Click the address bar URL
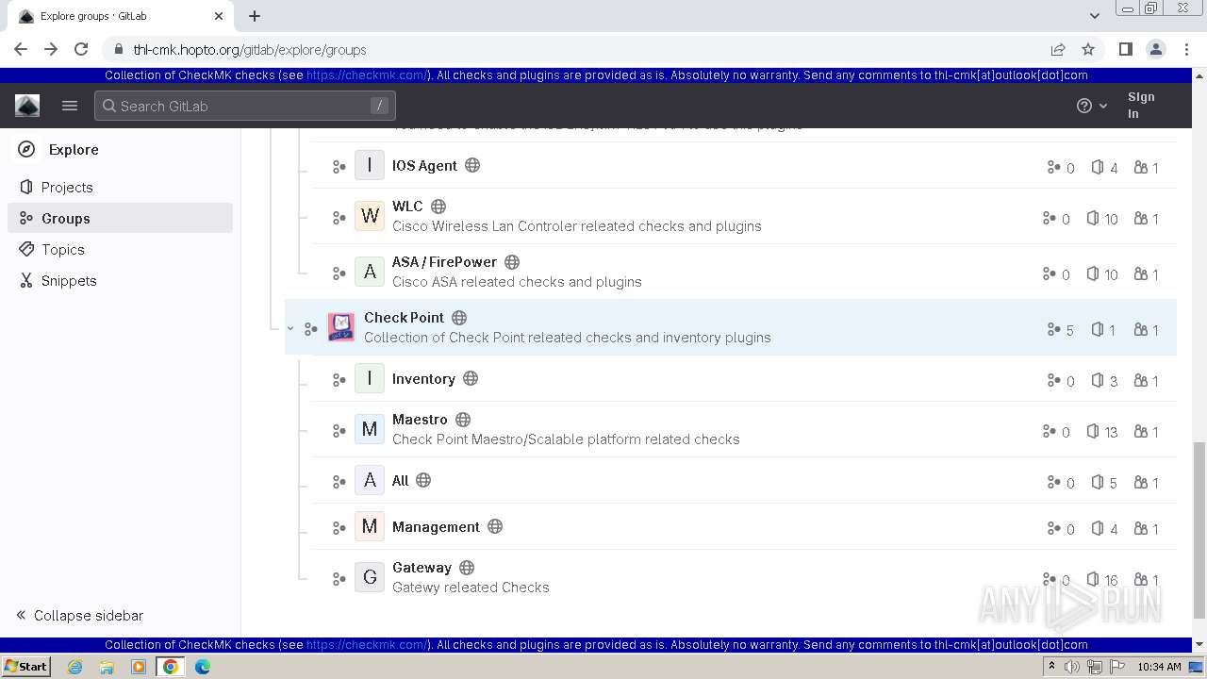Image resolution: width=1207 pixels, height=679 pixels. coord(250,49)
